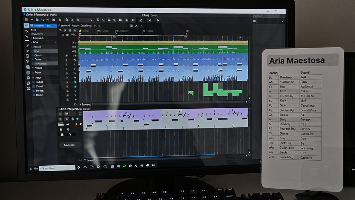Click the taskbar search box
The width and height of the screenshot is (355, 200).
[57, 168]
